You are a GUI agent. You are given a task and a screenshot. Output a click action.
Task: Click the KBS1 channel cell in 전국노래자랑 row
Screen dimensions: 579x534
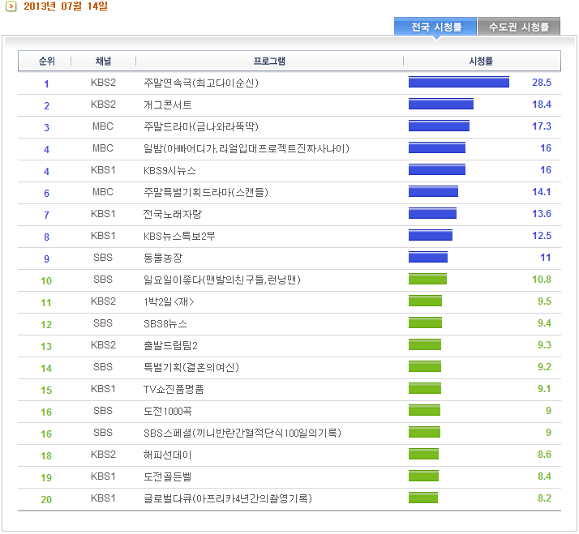103,214
